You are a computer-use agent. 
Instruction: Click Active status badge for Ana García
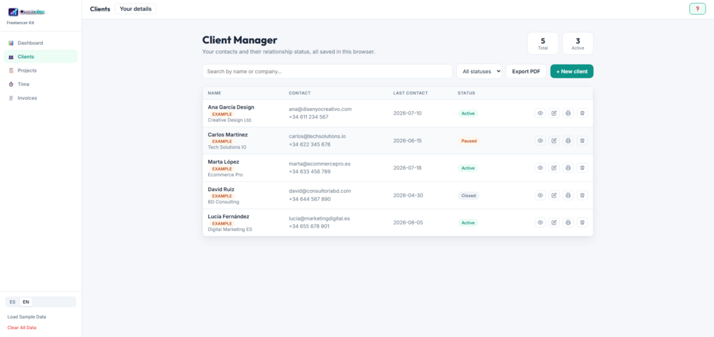pos(468,113)
